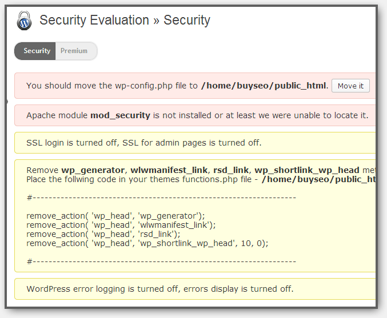Click the bold wp_shortlink_wp_head keyword
Image resolution: width=387 pixels, height=318 pixels.
307,170
